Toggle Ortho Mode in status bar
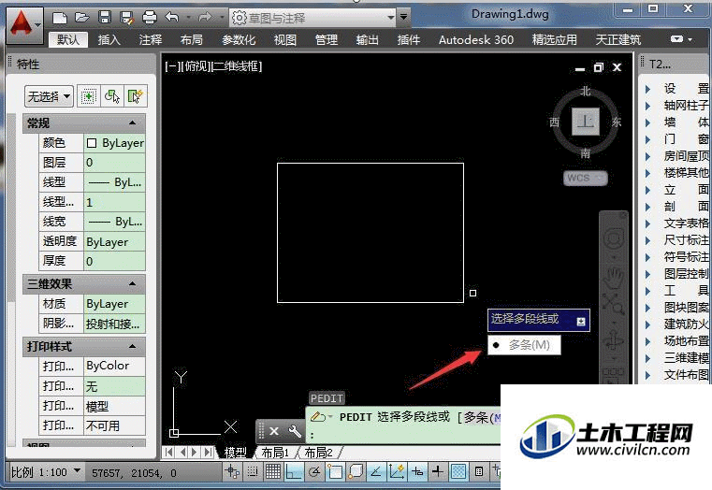712x490 pixels. (x=294, y=472)
